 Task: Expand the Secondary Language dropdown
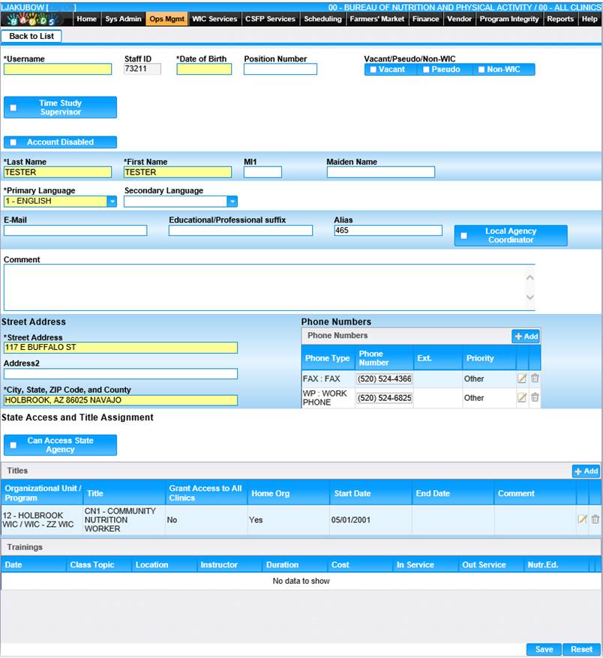[x=232, y=202]
